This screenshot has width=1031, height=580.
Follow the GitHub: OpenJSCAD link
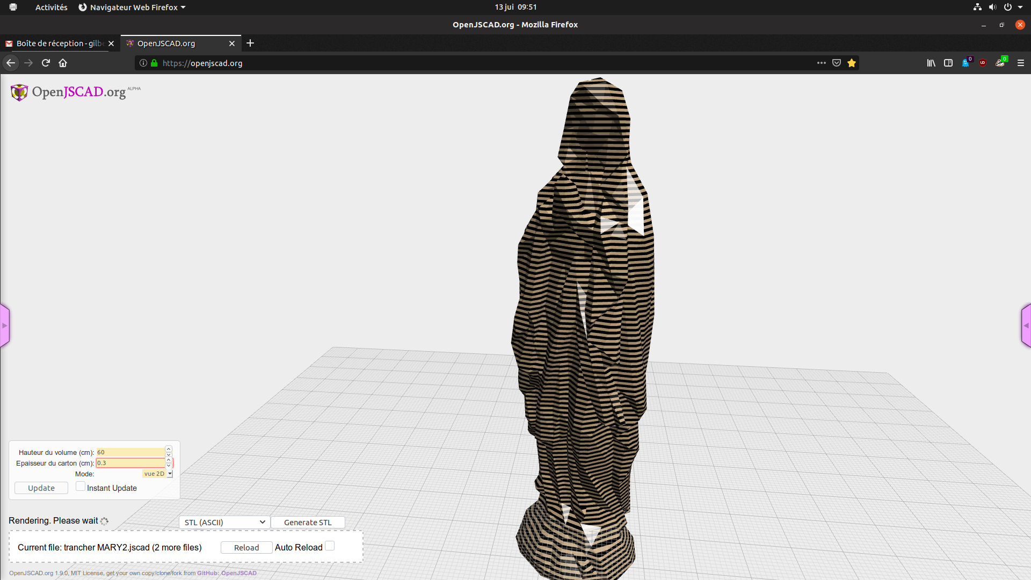click(227, 573)
